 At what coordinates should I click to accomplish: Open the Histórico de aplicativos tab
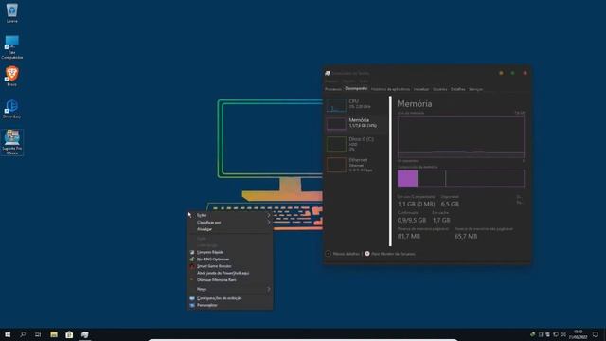pos(390,89)
